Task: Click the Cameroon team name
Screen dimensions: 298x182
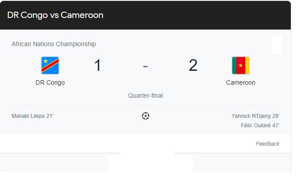Action: pos(240,83)
